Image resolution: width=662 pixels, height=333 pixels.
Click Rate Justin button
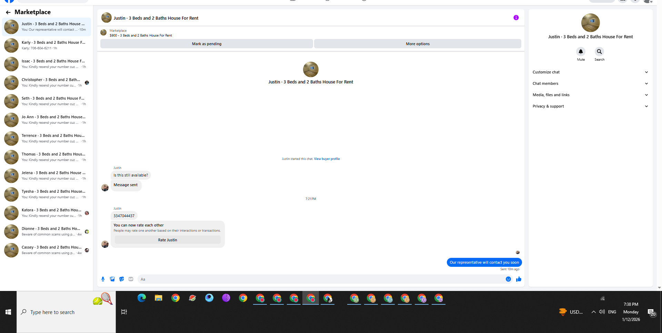pyautogui.click(x=168, y=240)
